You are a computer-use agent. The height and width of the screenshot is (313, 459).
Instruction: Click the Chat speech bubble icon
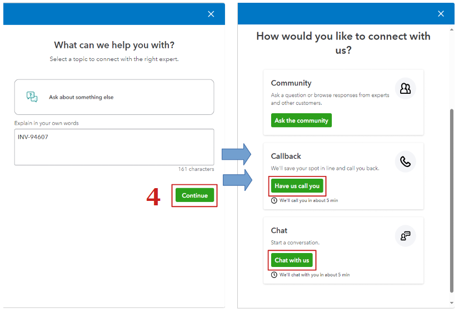tap(405, 235)
